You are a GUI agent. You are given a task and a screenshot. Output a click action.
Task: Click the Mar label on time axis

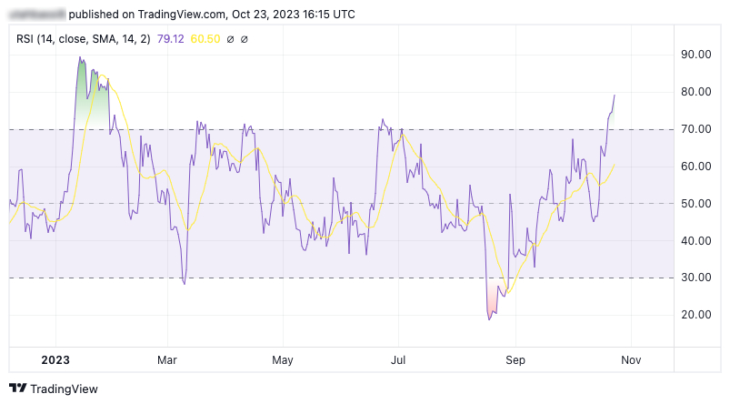[x=167, y=360]
